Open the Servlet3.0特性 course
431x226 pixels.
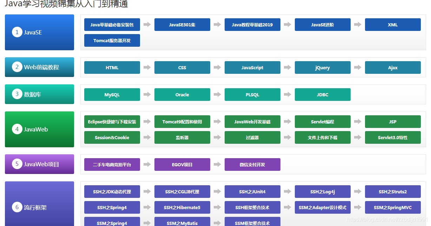393,137
